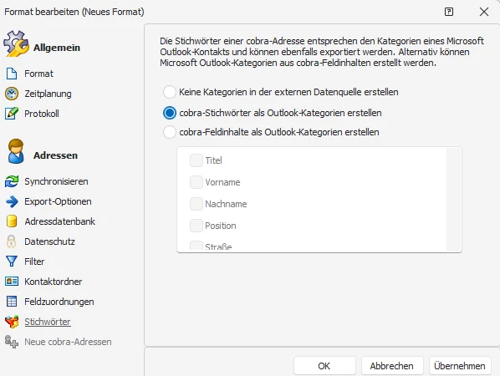This screenshot has width=500, height=376.
Task: Click the Allgemein section heading
Action: pyautogui.click(x=57, y=48)
